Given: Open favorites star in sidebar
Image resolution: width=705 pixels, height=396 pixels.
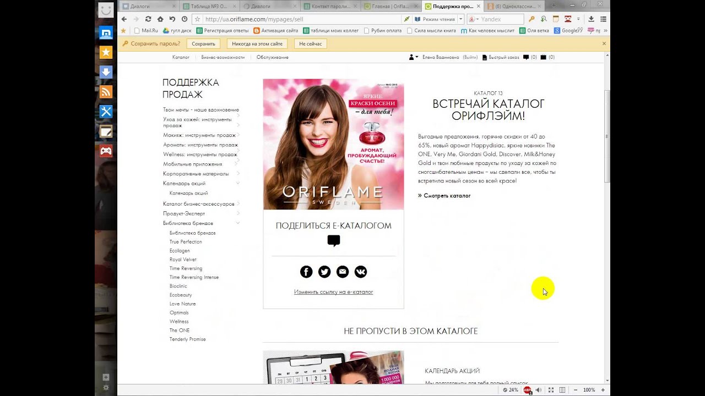Looking at the screenshot, I should coord(106,52).
